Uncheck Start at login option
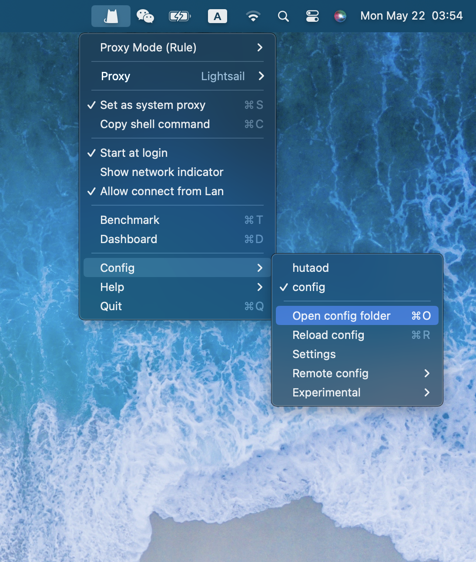Viewport: 476px width, 562px height. (x=134, y=153)
